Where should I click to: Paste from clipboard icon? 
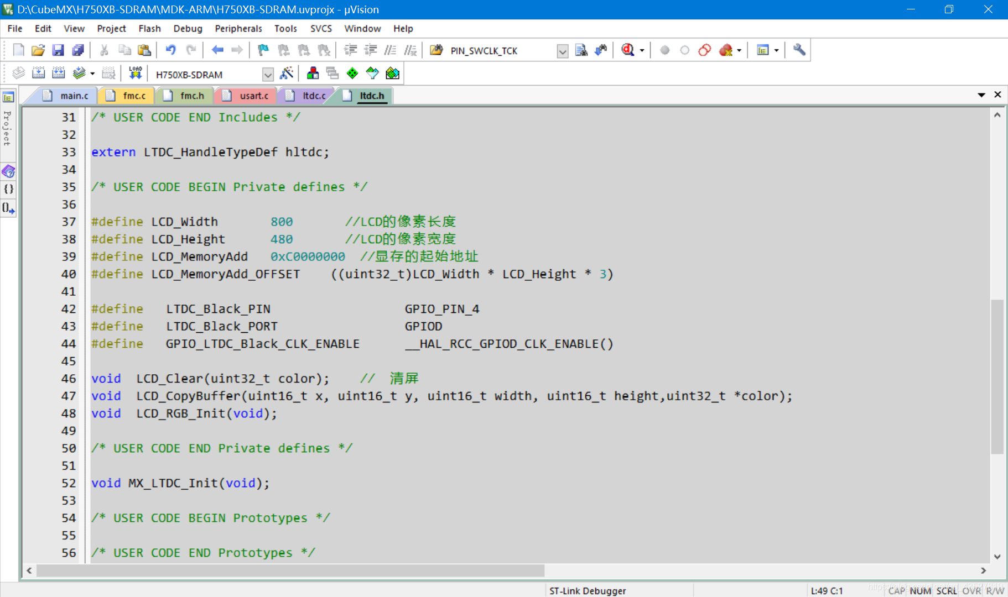[144, 50]
